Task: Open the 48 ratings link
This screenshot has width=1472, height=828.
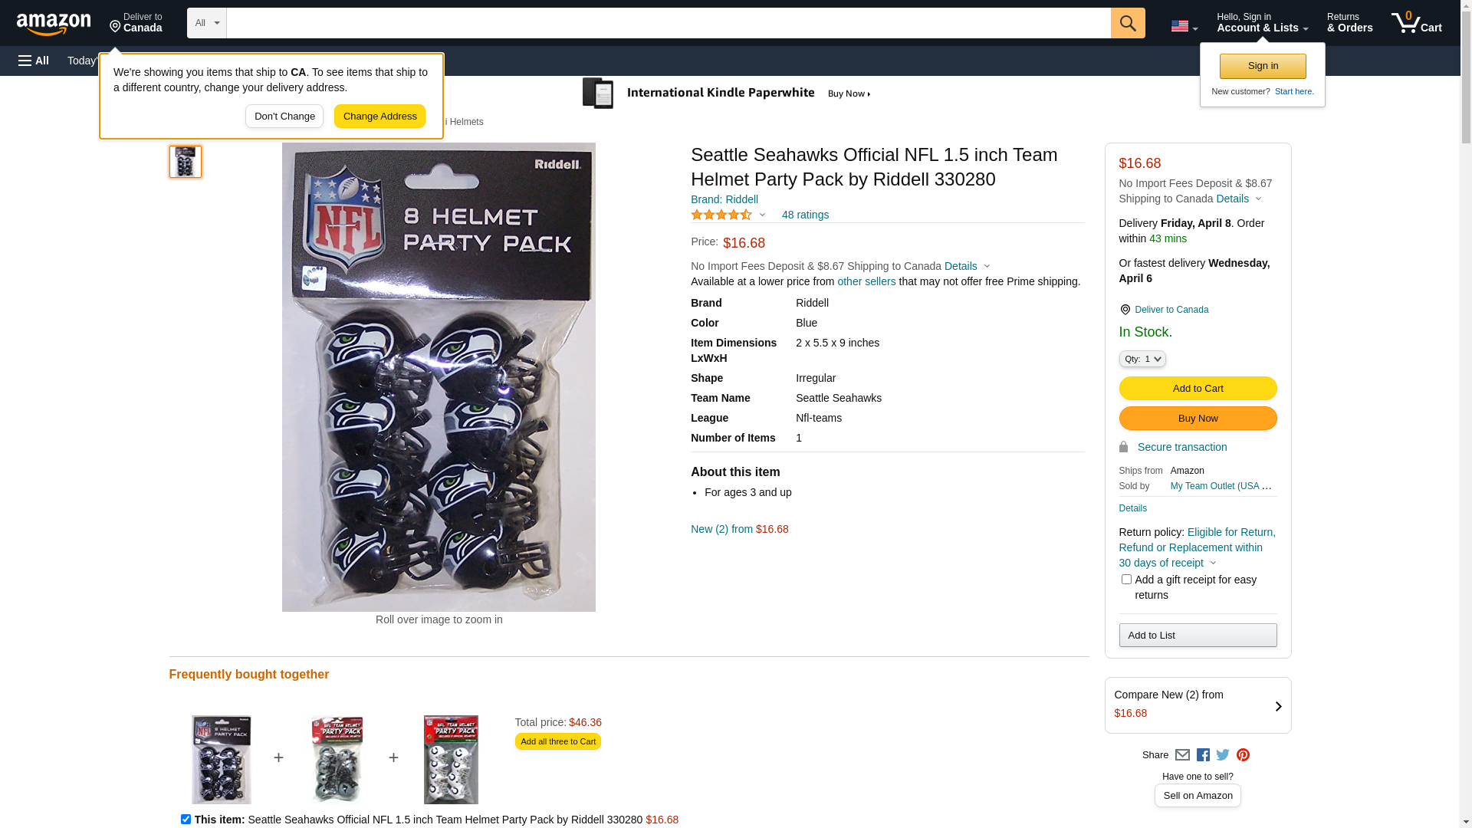Action: tap(805, 215)
